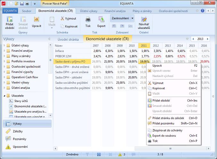The height and width of the screenshot is (159, 217).
Task: Click the Upravit ribbon icon
Action: 37,19
